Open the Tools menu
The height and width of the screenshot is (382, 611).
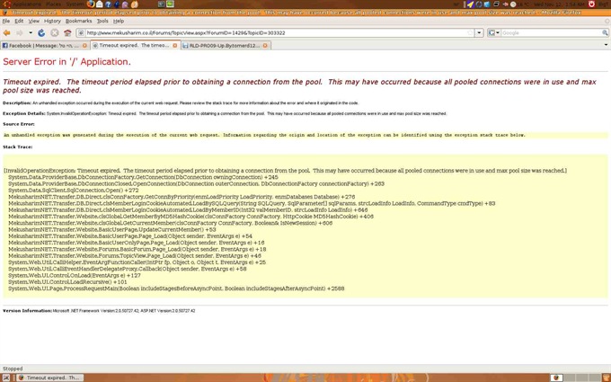[102, 21]
